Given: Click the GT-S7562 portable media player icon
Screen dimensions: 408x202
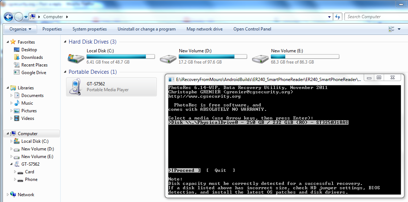Looking at the screenshot, I should (76, 87).
